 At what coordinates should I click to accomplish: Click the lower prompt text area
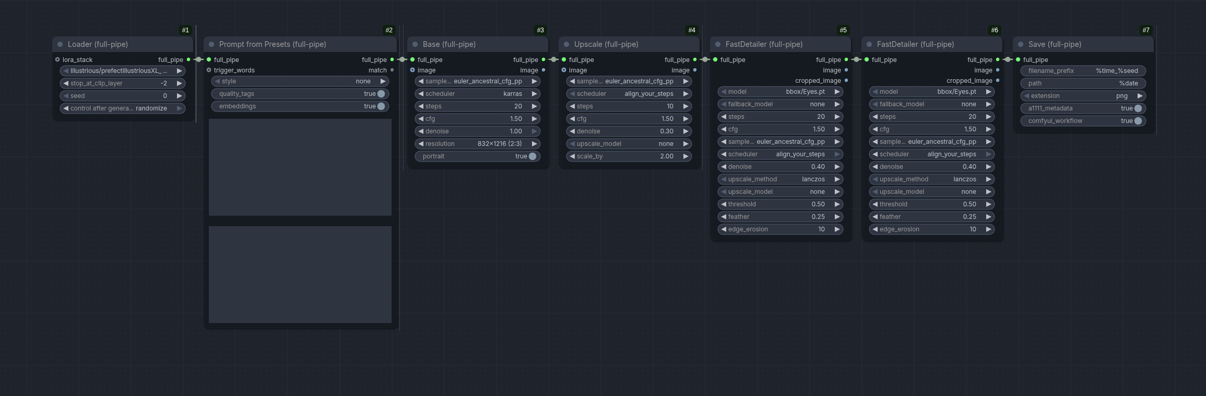(300, 275)
